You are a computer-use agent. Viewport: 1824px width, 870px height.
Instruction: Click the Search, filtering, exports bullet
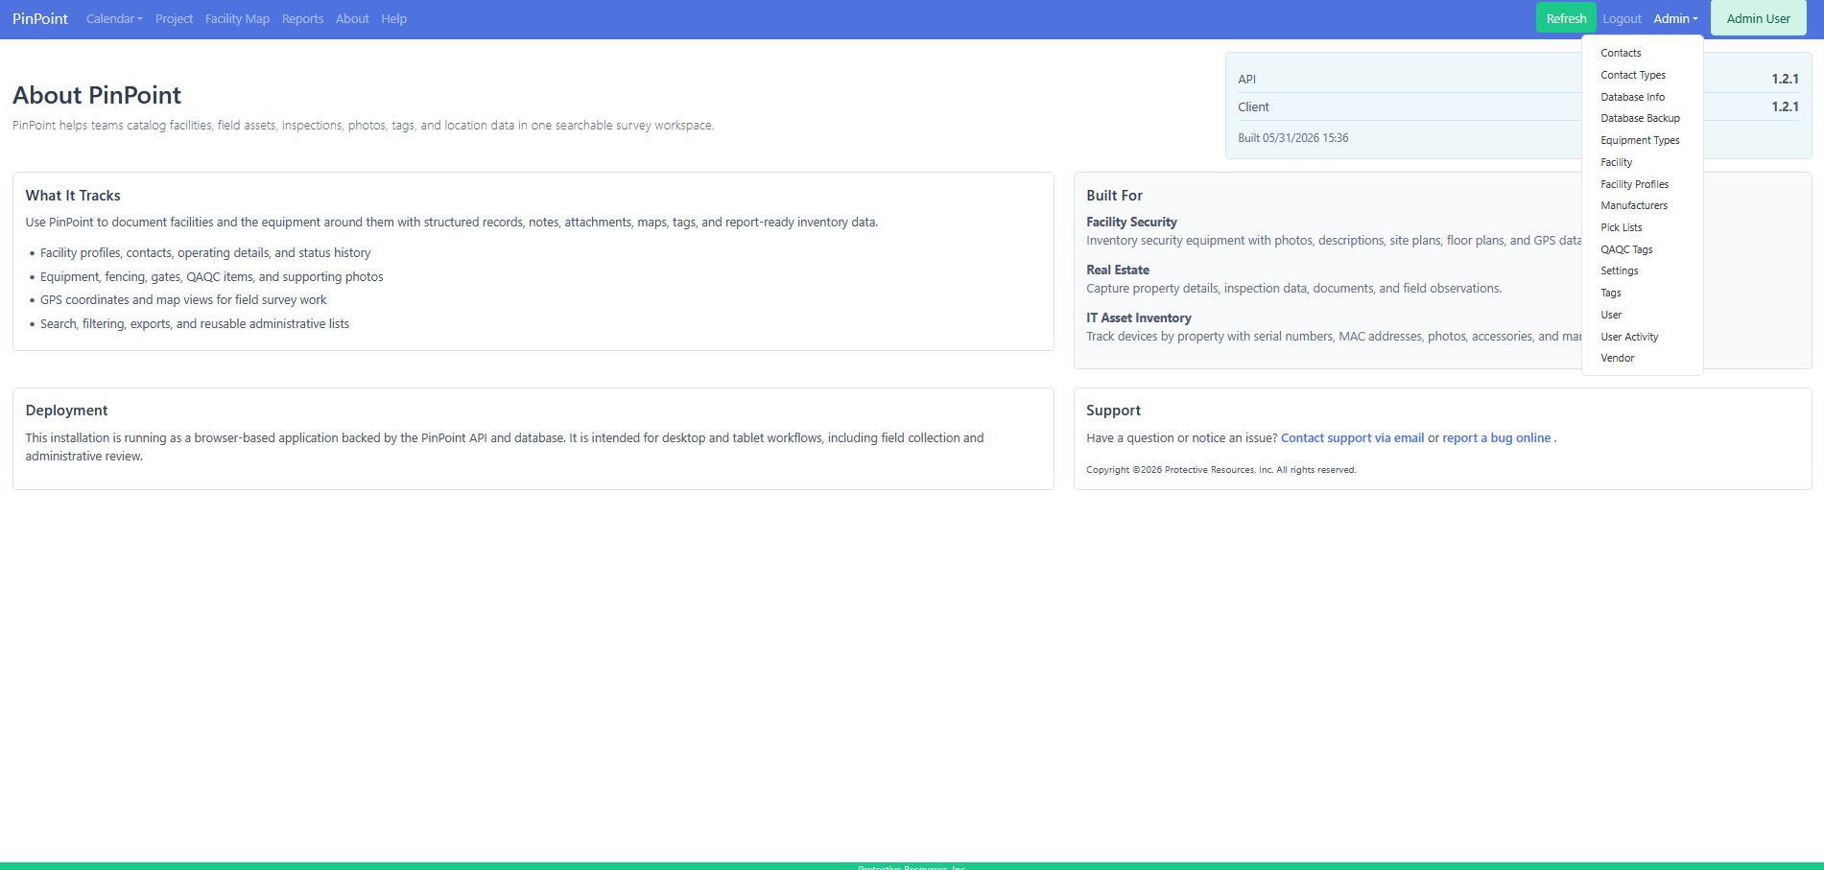point(195,324)
